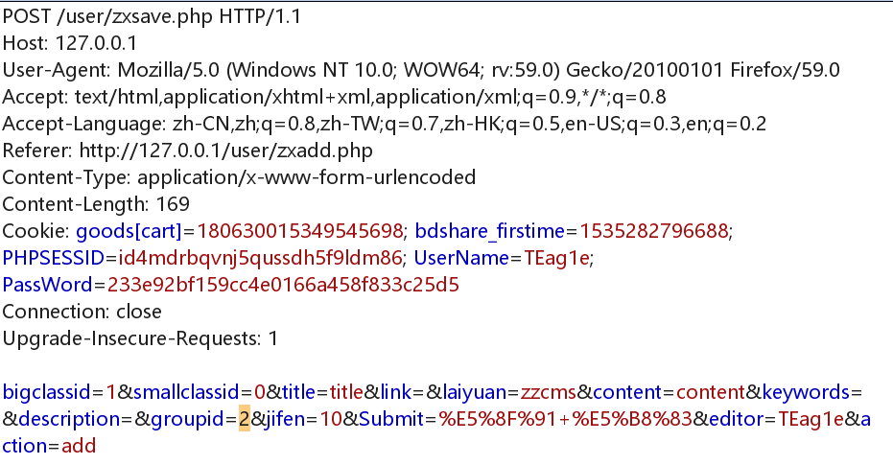Image resolution: width=893 pixels, height=465 pixels.
Task: Click the smallclassid parameter value 0
Action: (x=260, y=393)
